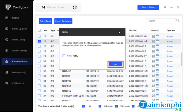Toggle the QR Mode filter checkbox
The image size is (184, 112).
100,106
